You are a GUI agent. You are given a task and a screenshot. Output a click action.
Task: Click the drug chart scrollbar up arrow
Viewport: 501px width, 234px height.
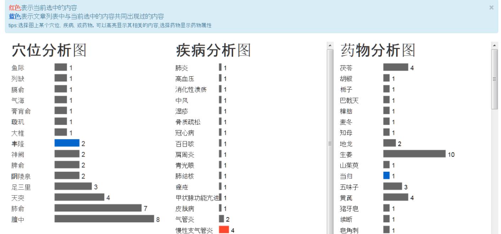pos(495,46)
